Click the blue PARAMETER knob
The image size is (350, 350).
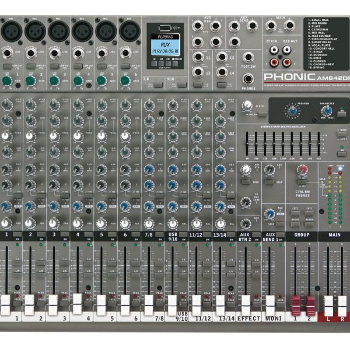click(327, 110)
